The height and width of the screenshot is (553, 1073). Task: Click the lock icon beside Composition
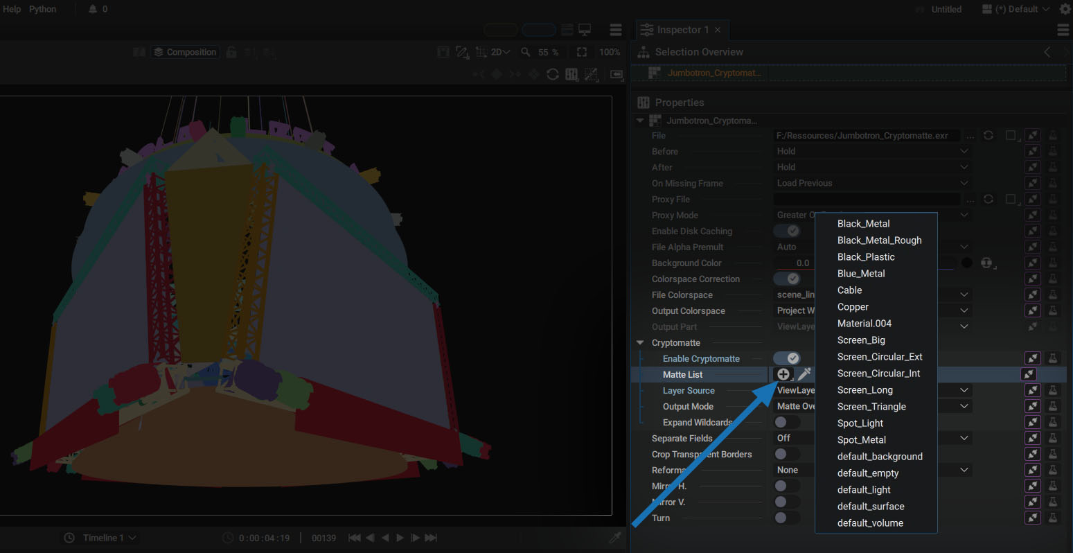(231, 52)
